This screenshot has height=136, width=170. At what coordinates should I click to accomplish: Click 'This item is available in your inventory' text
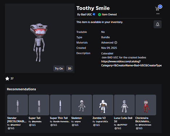pos(100,22)
